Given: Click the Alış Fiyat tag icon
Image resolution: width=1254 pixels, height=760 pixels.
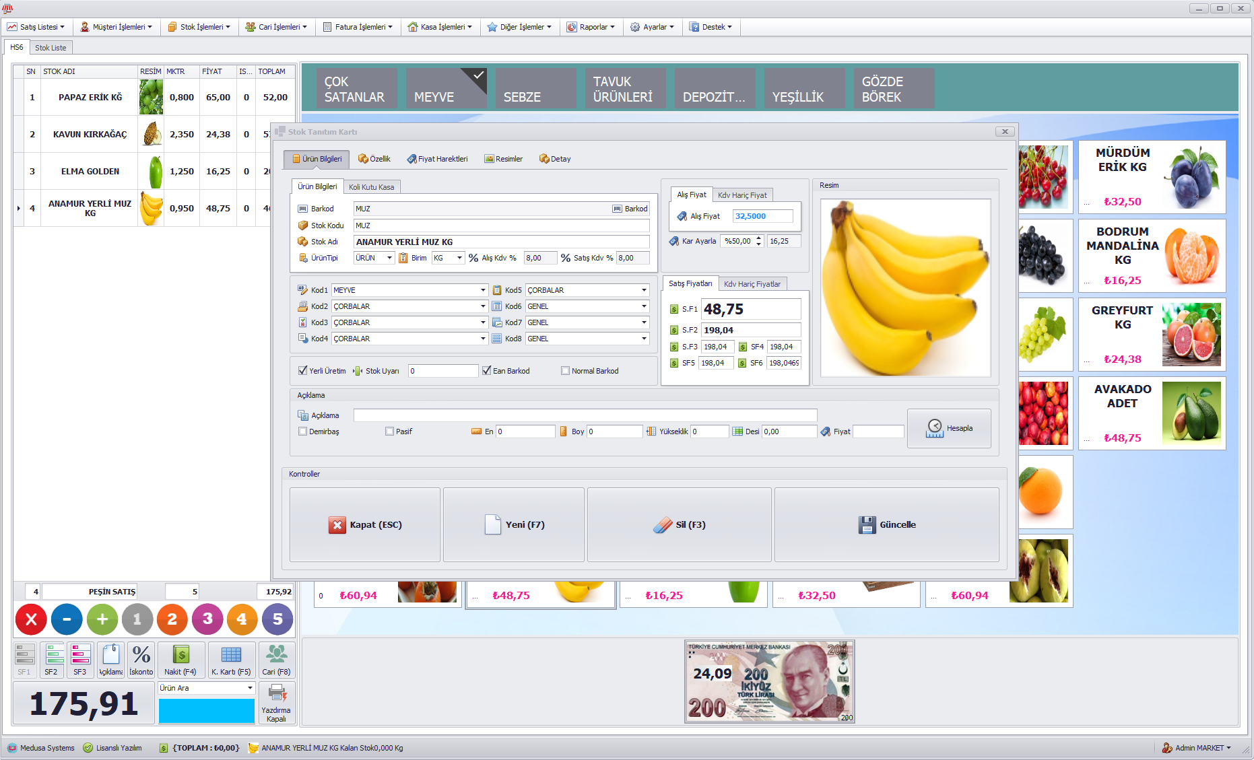Looking at the screenshot, I should 682,216.
